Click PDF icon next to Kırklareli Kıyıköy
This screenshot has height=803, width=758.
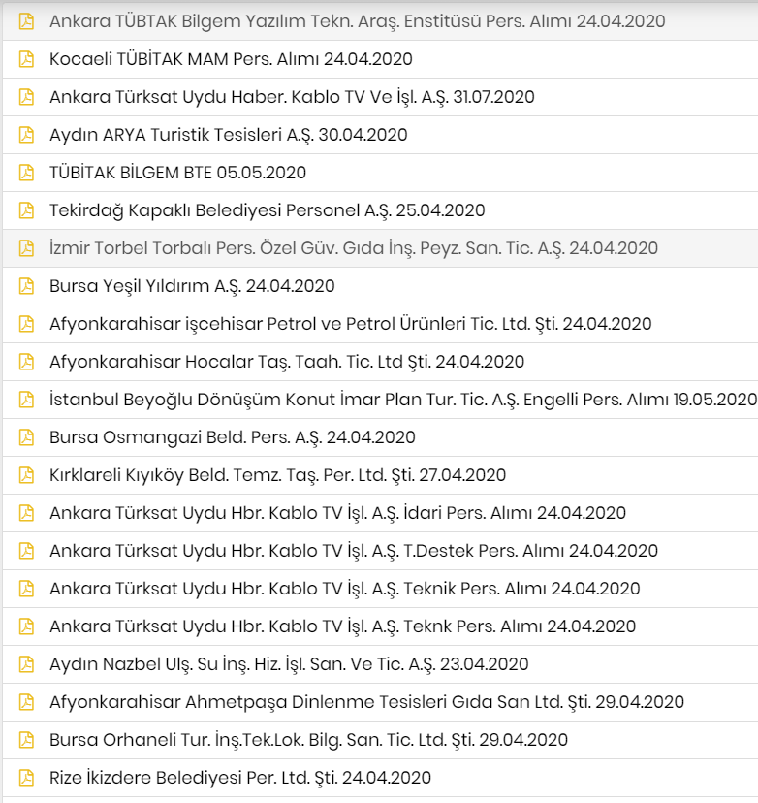(26, 475)
